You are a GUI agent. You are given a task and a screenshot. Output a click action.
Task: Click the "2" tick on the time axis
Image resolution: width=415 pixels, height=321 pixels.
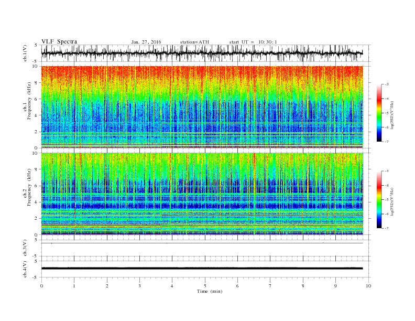coord(107,286)
